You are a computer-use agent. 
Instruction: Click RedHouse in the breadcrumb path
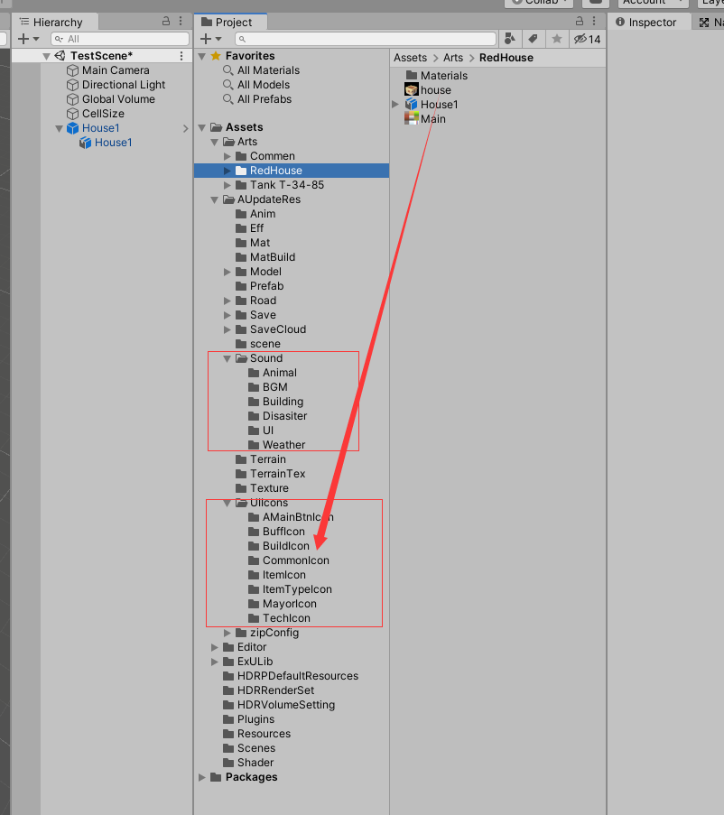coord(506,58)
